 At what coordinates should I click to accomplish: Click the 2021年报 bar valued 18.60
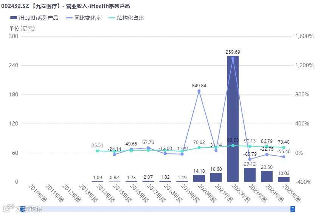click(x=216, y=177)
